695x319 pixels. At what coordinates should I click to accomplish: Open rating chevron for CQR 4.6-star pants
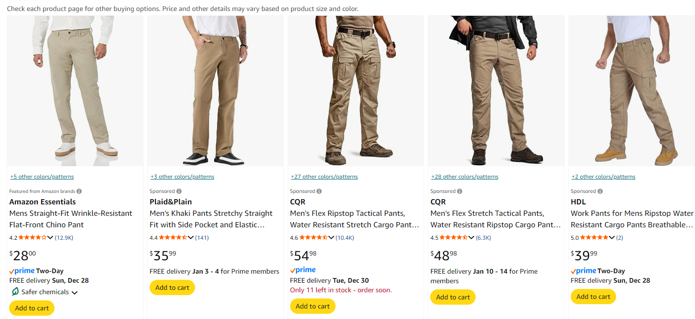331,237
